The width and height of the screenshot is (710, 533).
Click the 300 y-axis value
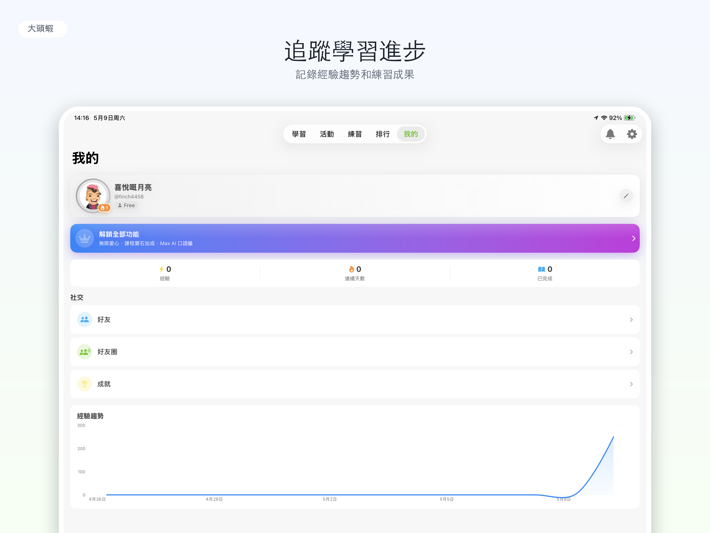pos(81,425)
